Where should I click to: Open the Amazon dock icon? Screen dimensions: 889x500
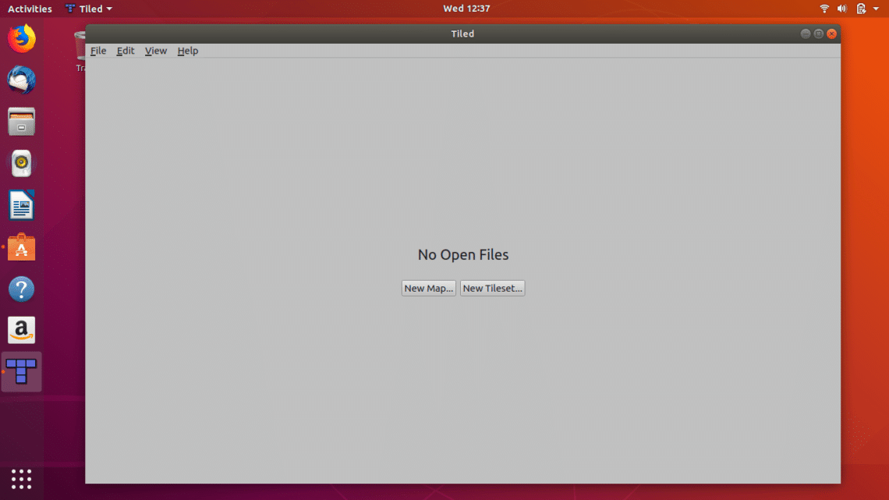pyautogui.click(x=21, y=331)
